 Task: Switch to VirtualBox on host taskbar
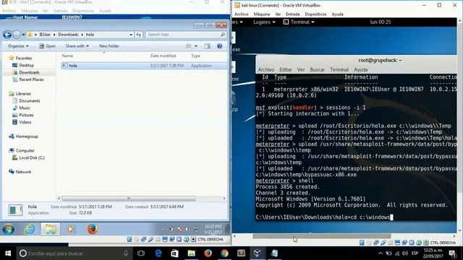point(258,253)
